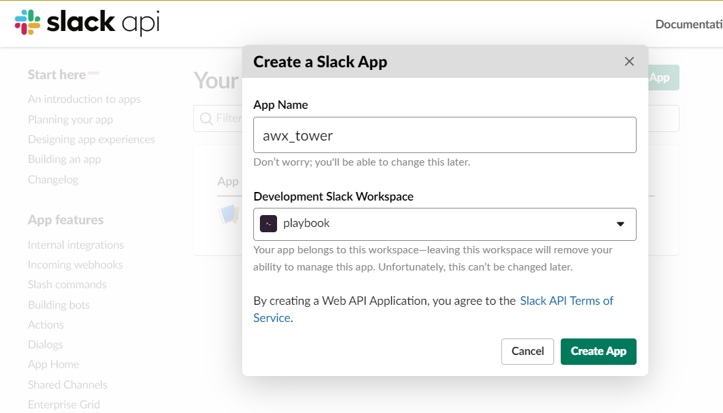This screenshot has width=723, height=413.
Task: Click the app thumbnail icon in the list
Action: (x=230, y=214)
